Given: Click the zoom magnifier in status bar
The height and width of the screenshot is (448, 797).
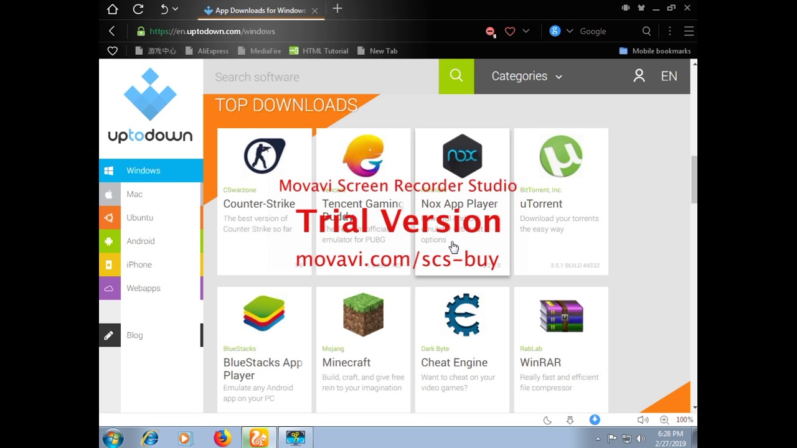Looking at the screenshot, I should click(664, 420).
